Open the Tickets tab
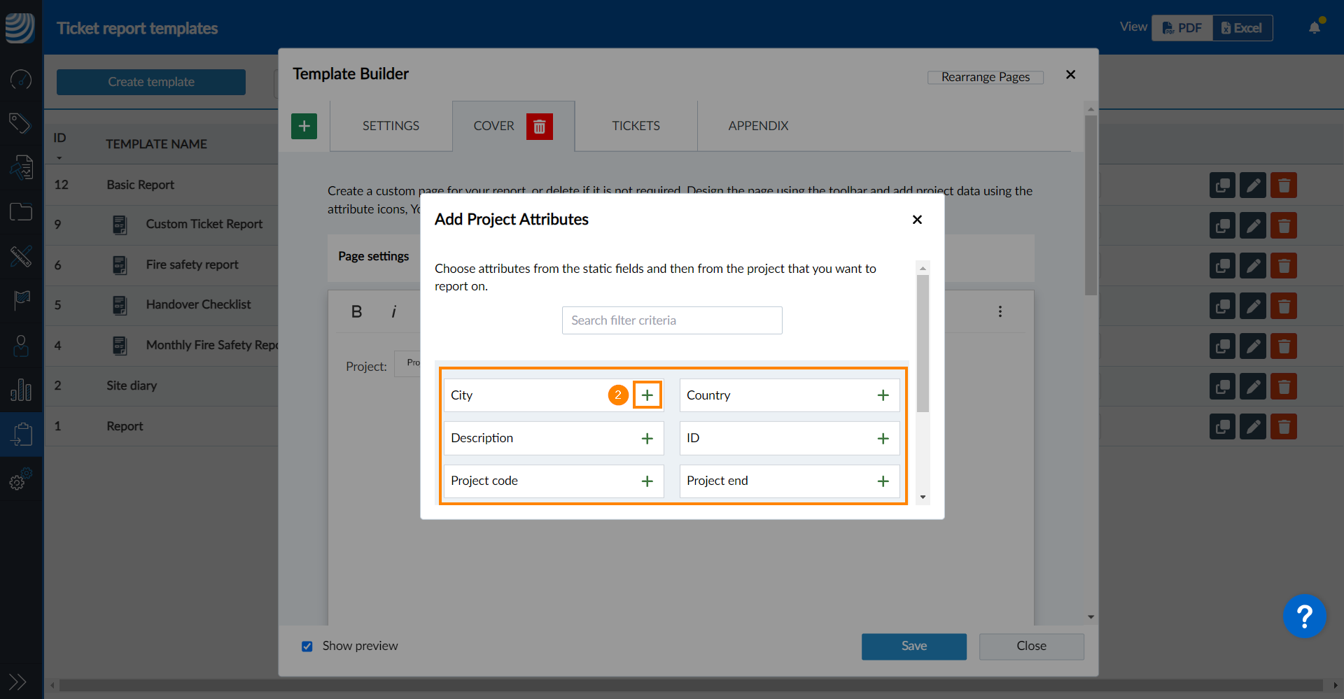Image resolution: width=1344 pixels, height=699 pixels. 636,126
